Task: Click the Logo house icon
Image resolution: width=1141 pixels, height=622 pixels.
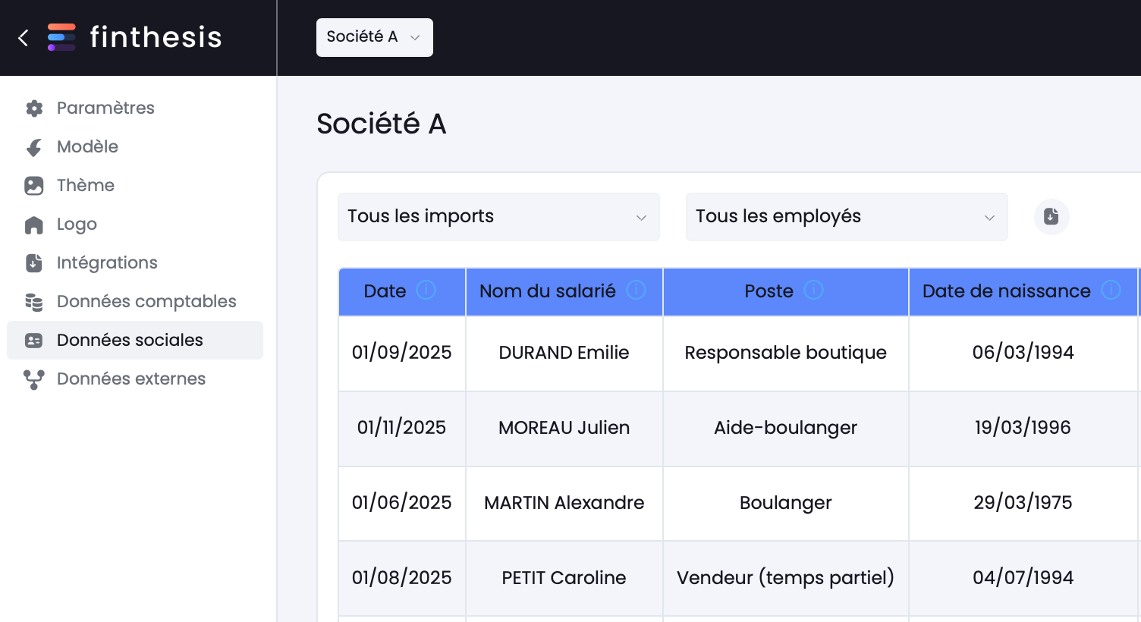Action: (x=34, y=225)
